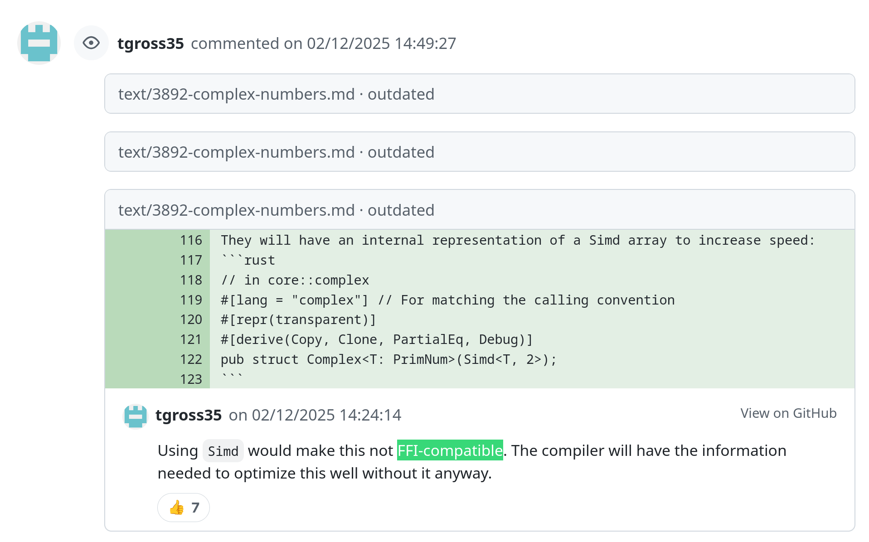This screenshot has width=869, height=542.
Task: Click the '// in core::complex' code line
Action: click(295, 280)
